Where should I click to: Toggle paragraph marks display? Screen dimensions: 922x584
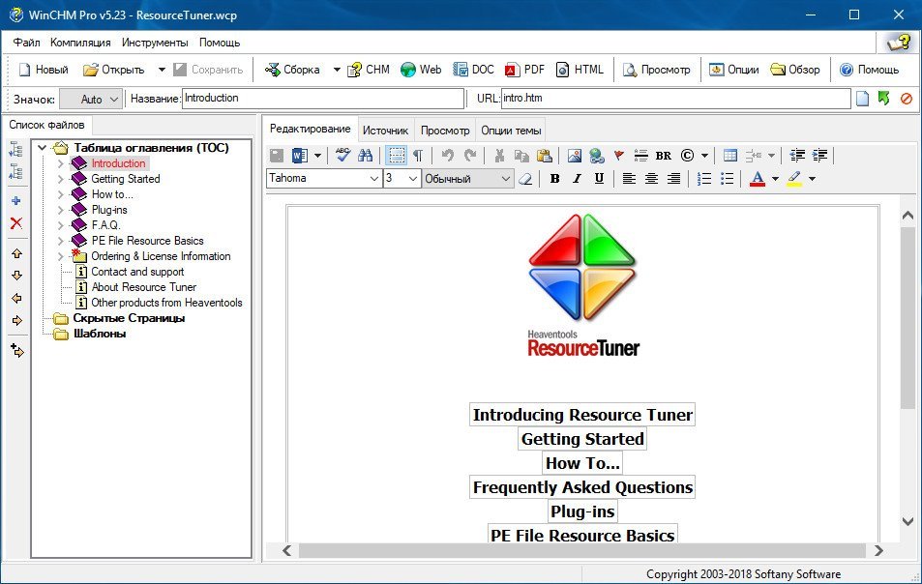pos(418,155)
